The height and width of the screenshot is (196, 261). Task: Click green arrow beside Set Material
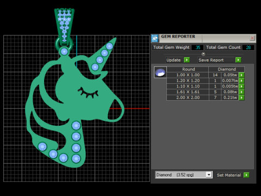click(x=246, y=175)
